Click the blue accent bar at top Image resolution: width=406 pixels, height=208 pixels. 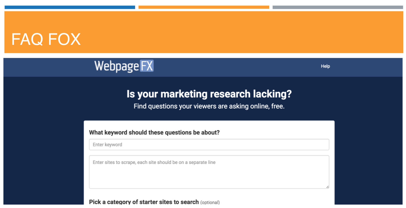pyautogui.click(x=70, y=7)
